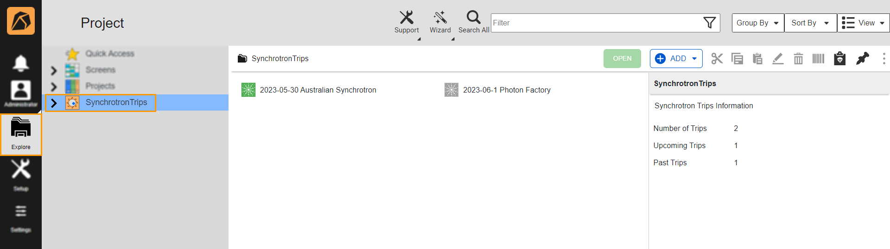Click the green OPEN button
This screenshot has height=249, width=890.
[x=622, y=59]
